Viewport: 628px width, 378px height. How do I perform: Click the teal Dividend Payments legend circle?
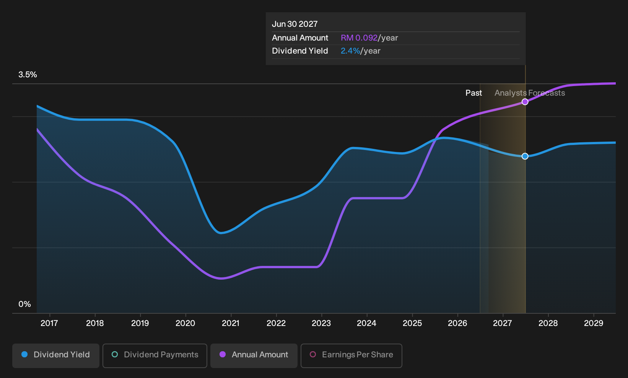(115, 354)
